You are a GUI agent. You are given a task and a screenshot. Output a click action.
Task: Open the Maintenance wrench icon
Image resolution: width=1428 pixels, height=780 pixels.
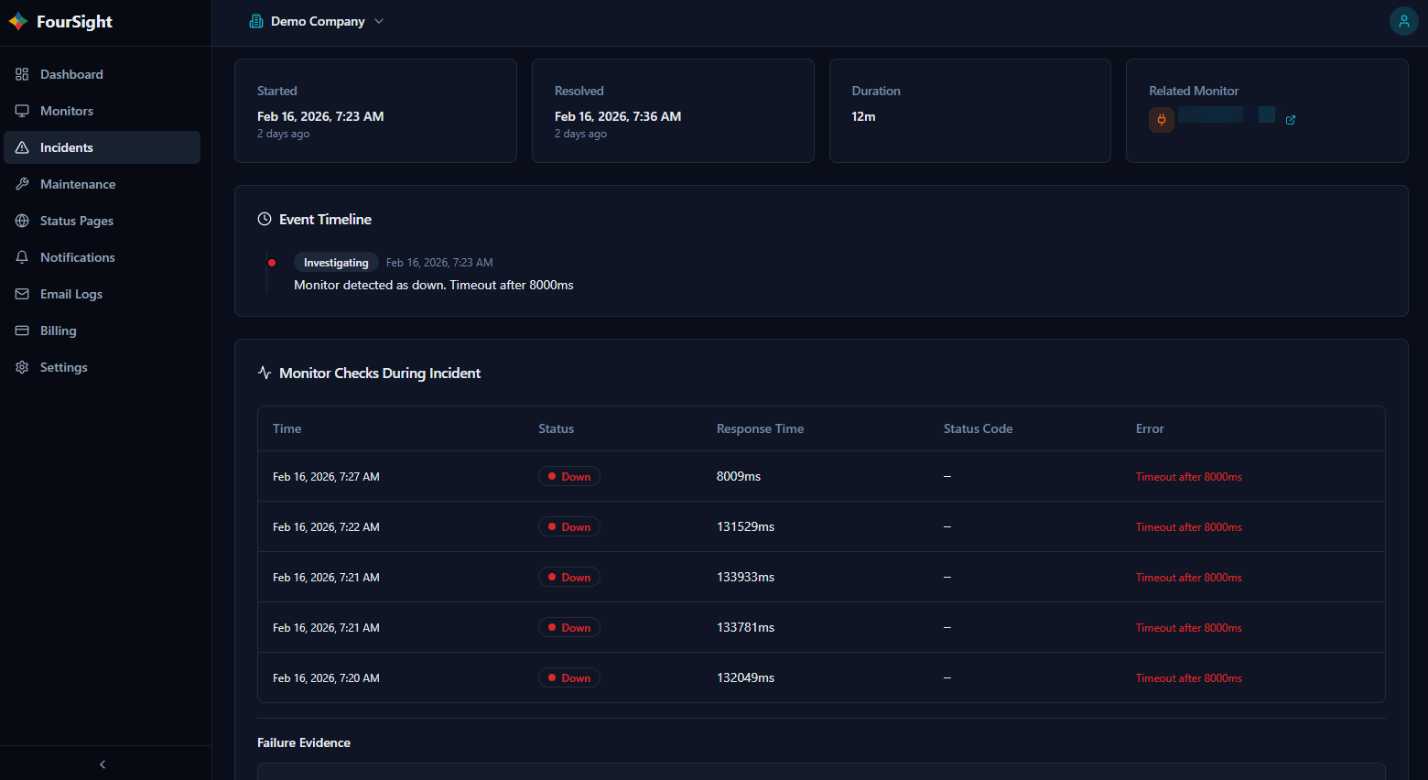coord(21,184)
